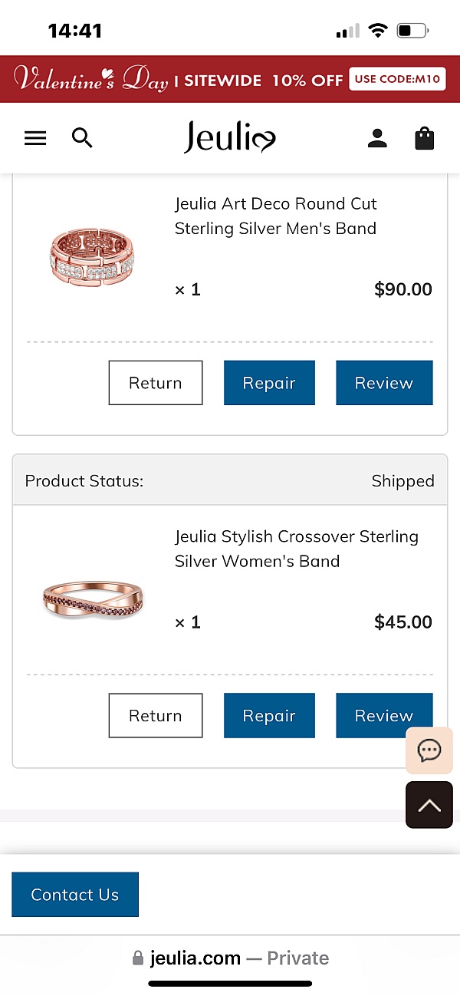The height and width of the screenshot is (996, 460).
Task: Open the shopping bag cart
Action: point(424,138)
